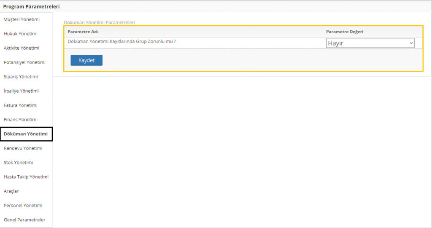Open the Araçlar menu item
This screenshot has height=228, width=432.
point(11,191)
